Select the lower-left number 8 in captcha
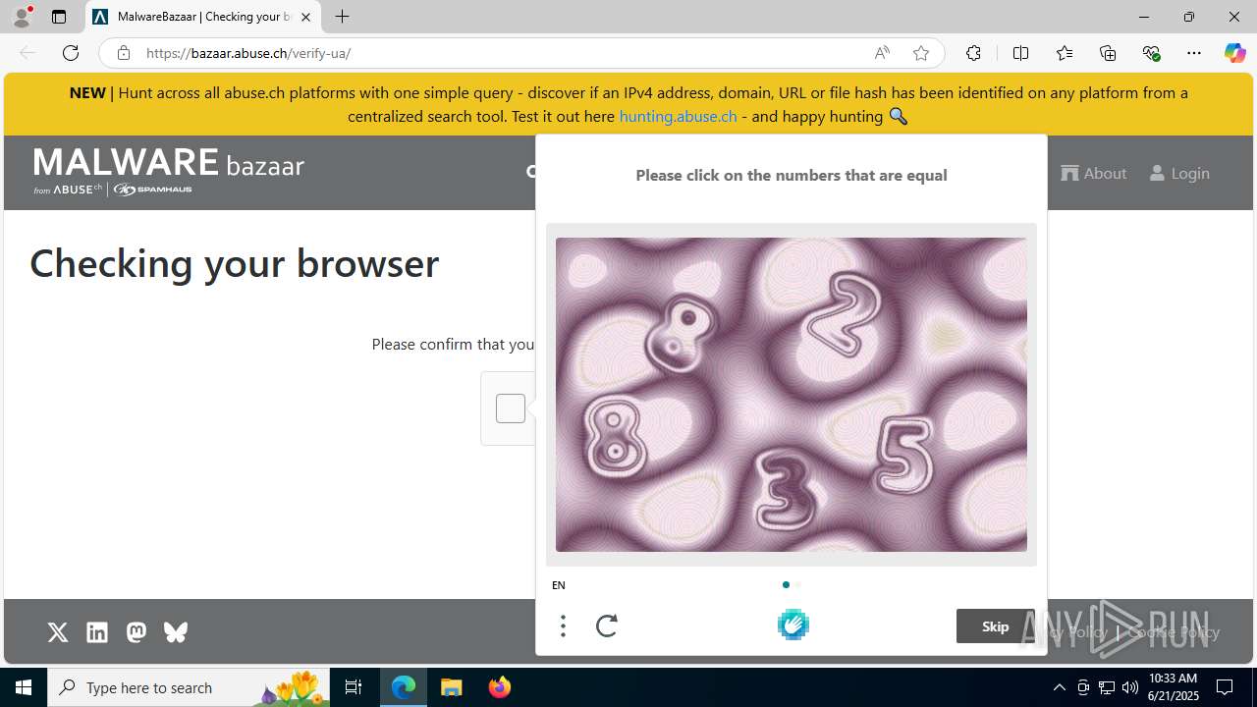Screen dimensions: 1257x707 pyautogui.click(x=617, y=438)
